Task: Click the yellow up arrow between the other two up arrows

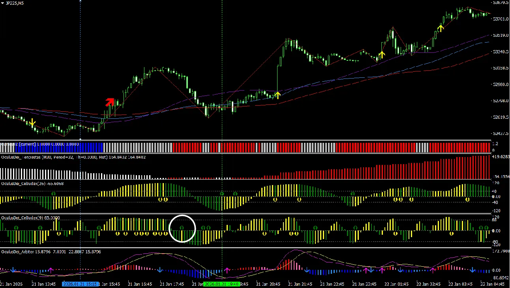Action: click(x=381, y=54)
